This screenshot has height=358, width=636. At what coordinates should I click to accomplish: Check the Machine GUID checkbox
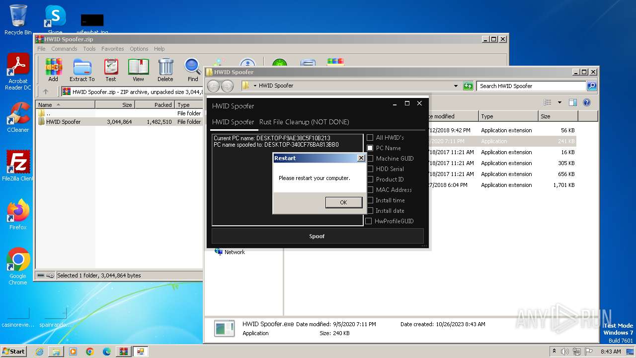click(370, 159)
